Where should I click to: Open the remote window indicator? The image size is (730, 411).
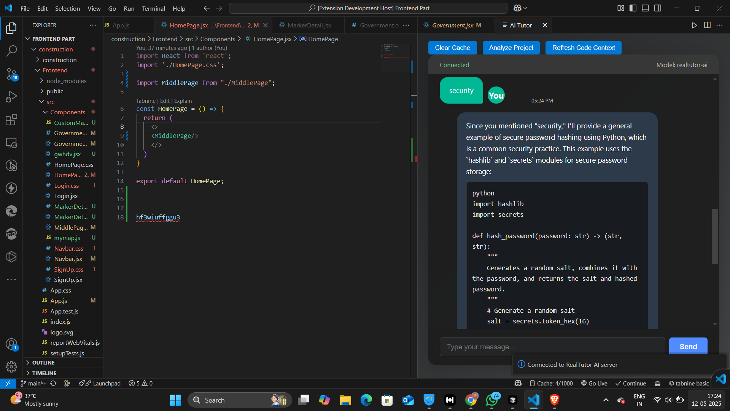8,383
